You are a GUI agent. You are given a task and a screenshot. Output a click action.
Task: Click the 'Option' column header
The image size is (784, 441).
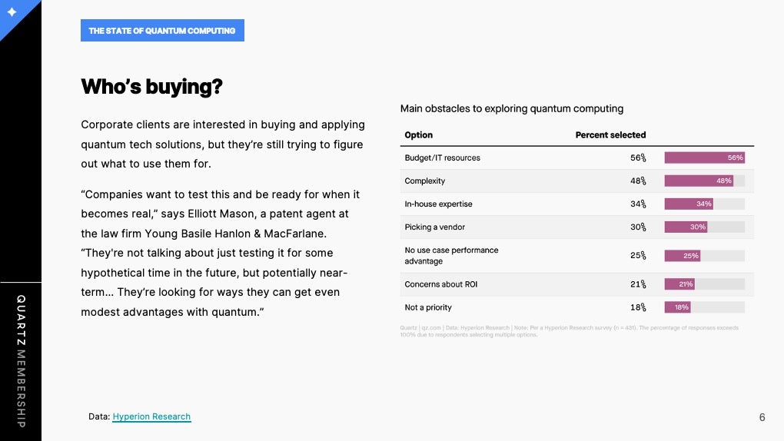[418, 135]
